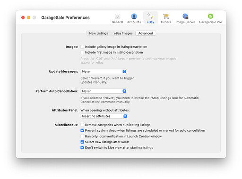
Task: Open the General preferences pane
Action: pyautogui.click(x=117, y=18)
